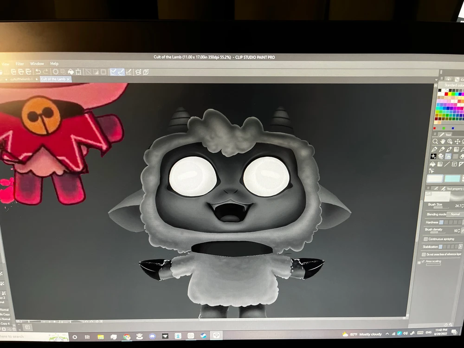Open the Blending mode Normal dropdown
The image size is (464, 348).
455,214
